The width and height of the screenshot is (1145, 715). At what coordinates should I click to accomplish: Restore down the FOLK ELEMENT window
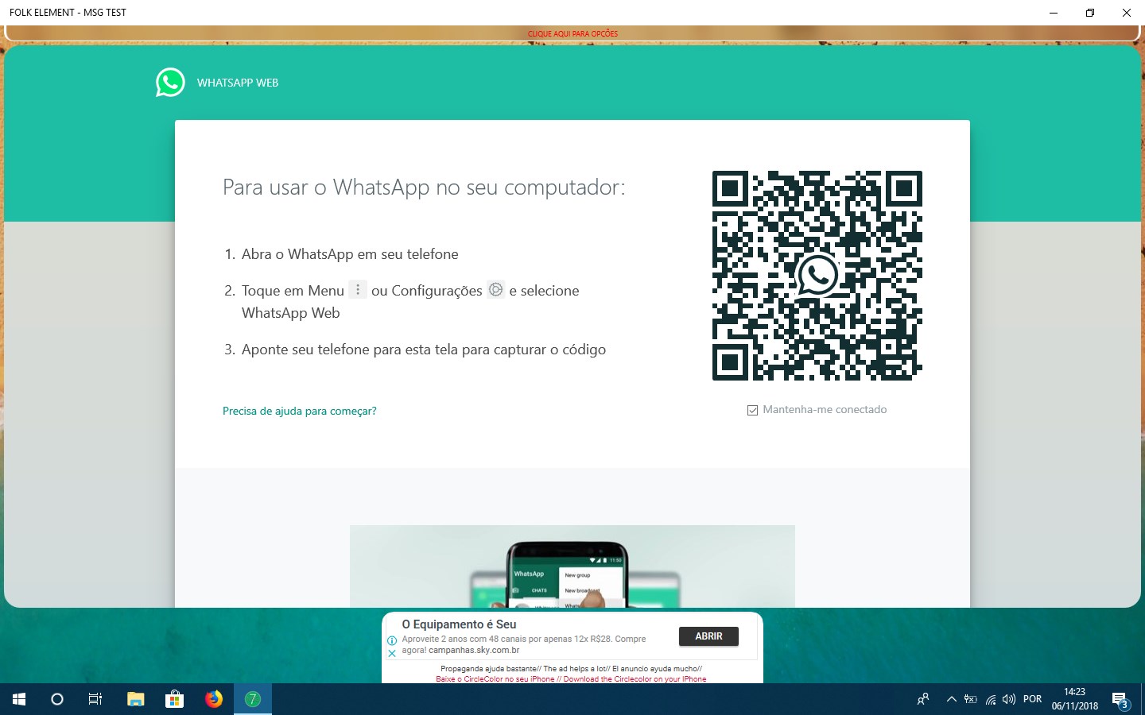coord(1090,13)
